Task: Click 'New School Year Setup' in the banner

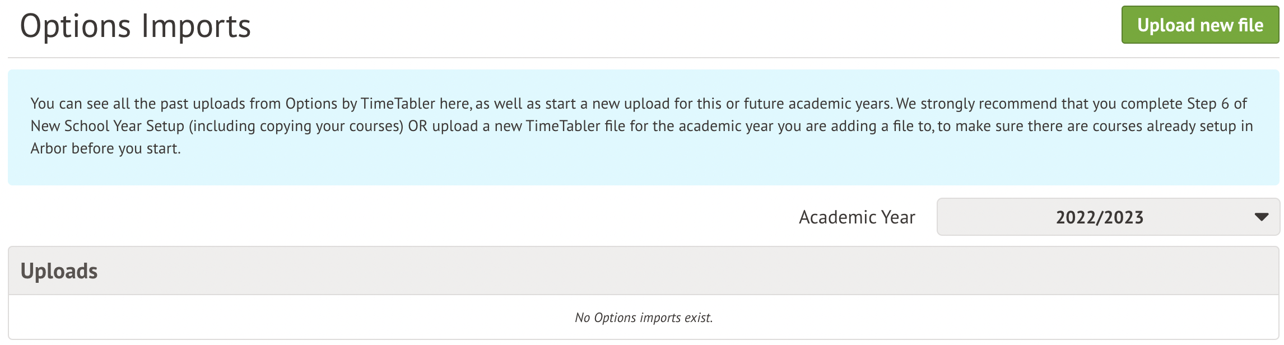Action: 108,126
